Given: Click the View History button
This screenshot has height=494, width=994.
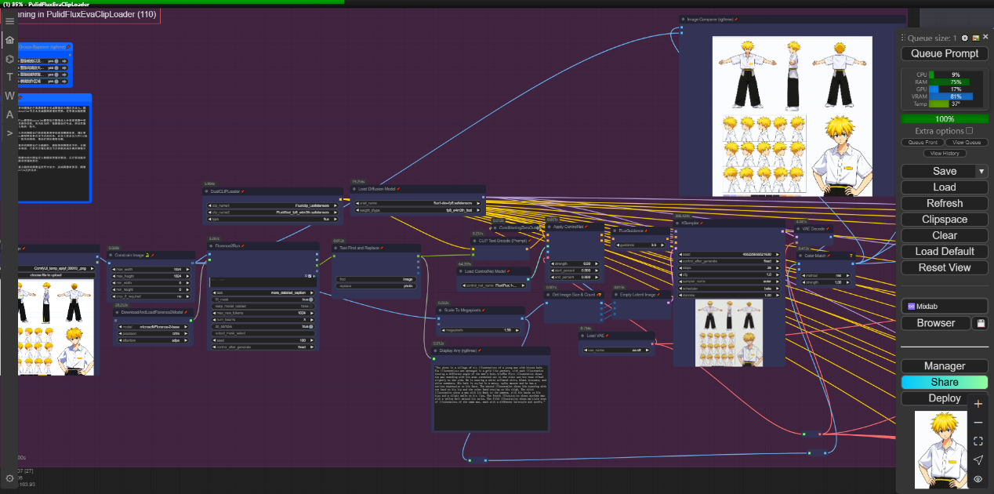Looking at the screenshot, I should pyautogui.click(x=945, y=153).
